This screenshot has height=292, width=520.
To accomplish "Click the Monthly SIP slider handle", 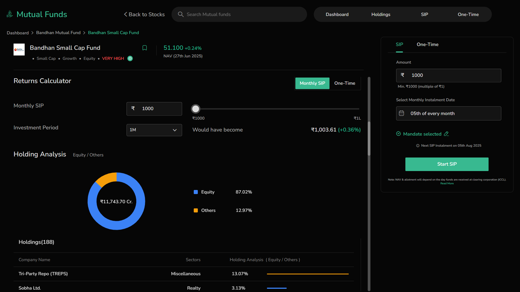I will [195, 109].
